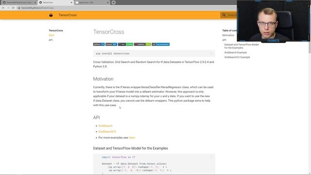Switch to the GitHub TensorCross tab
This screenshot has width=311, height=175.
[x=18, y=2]
